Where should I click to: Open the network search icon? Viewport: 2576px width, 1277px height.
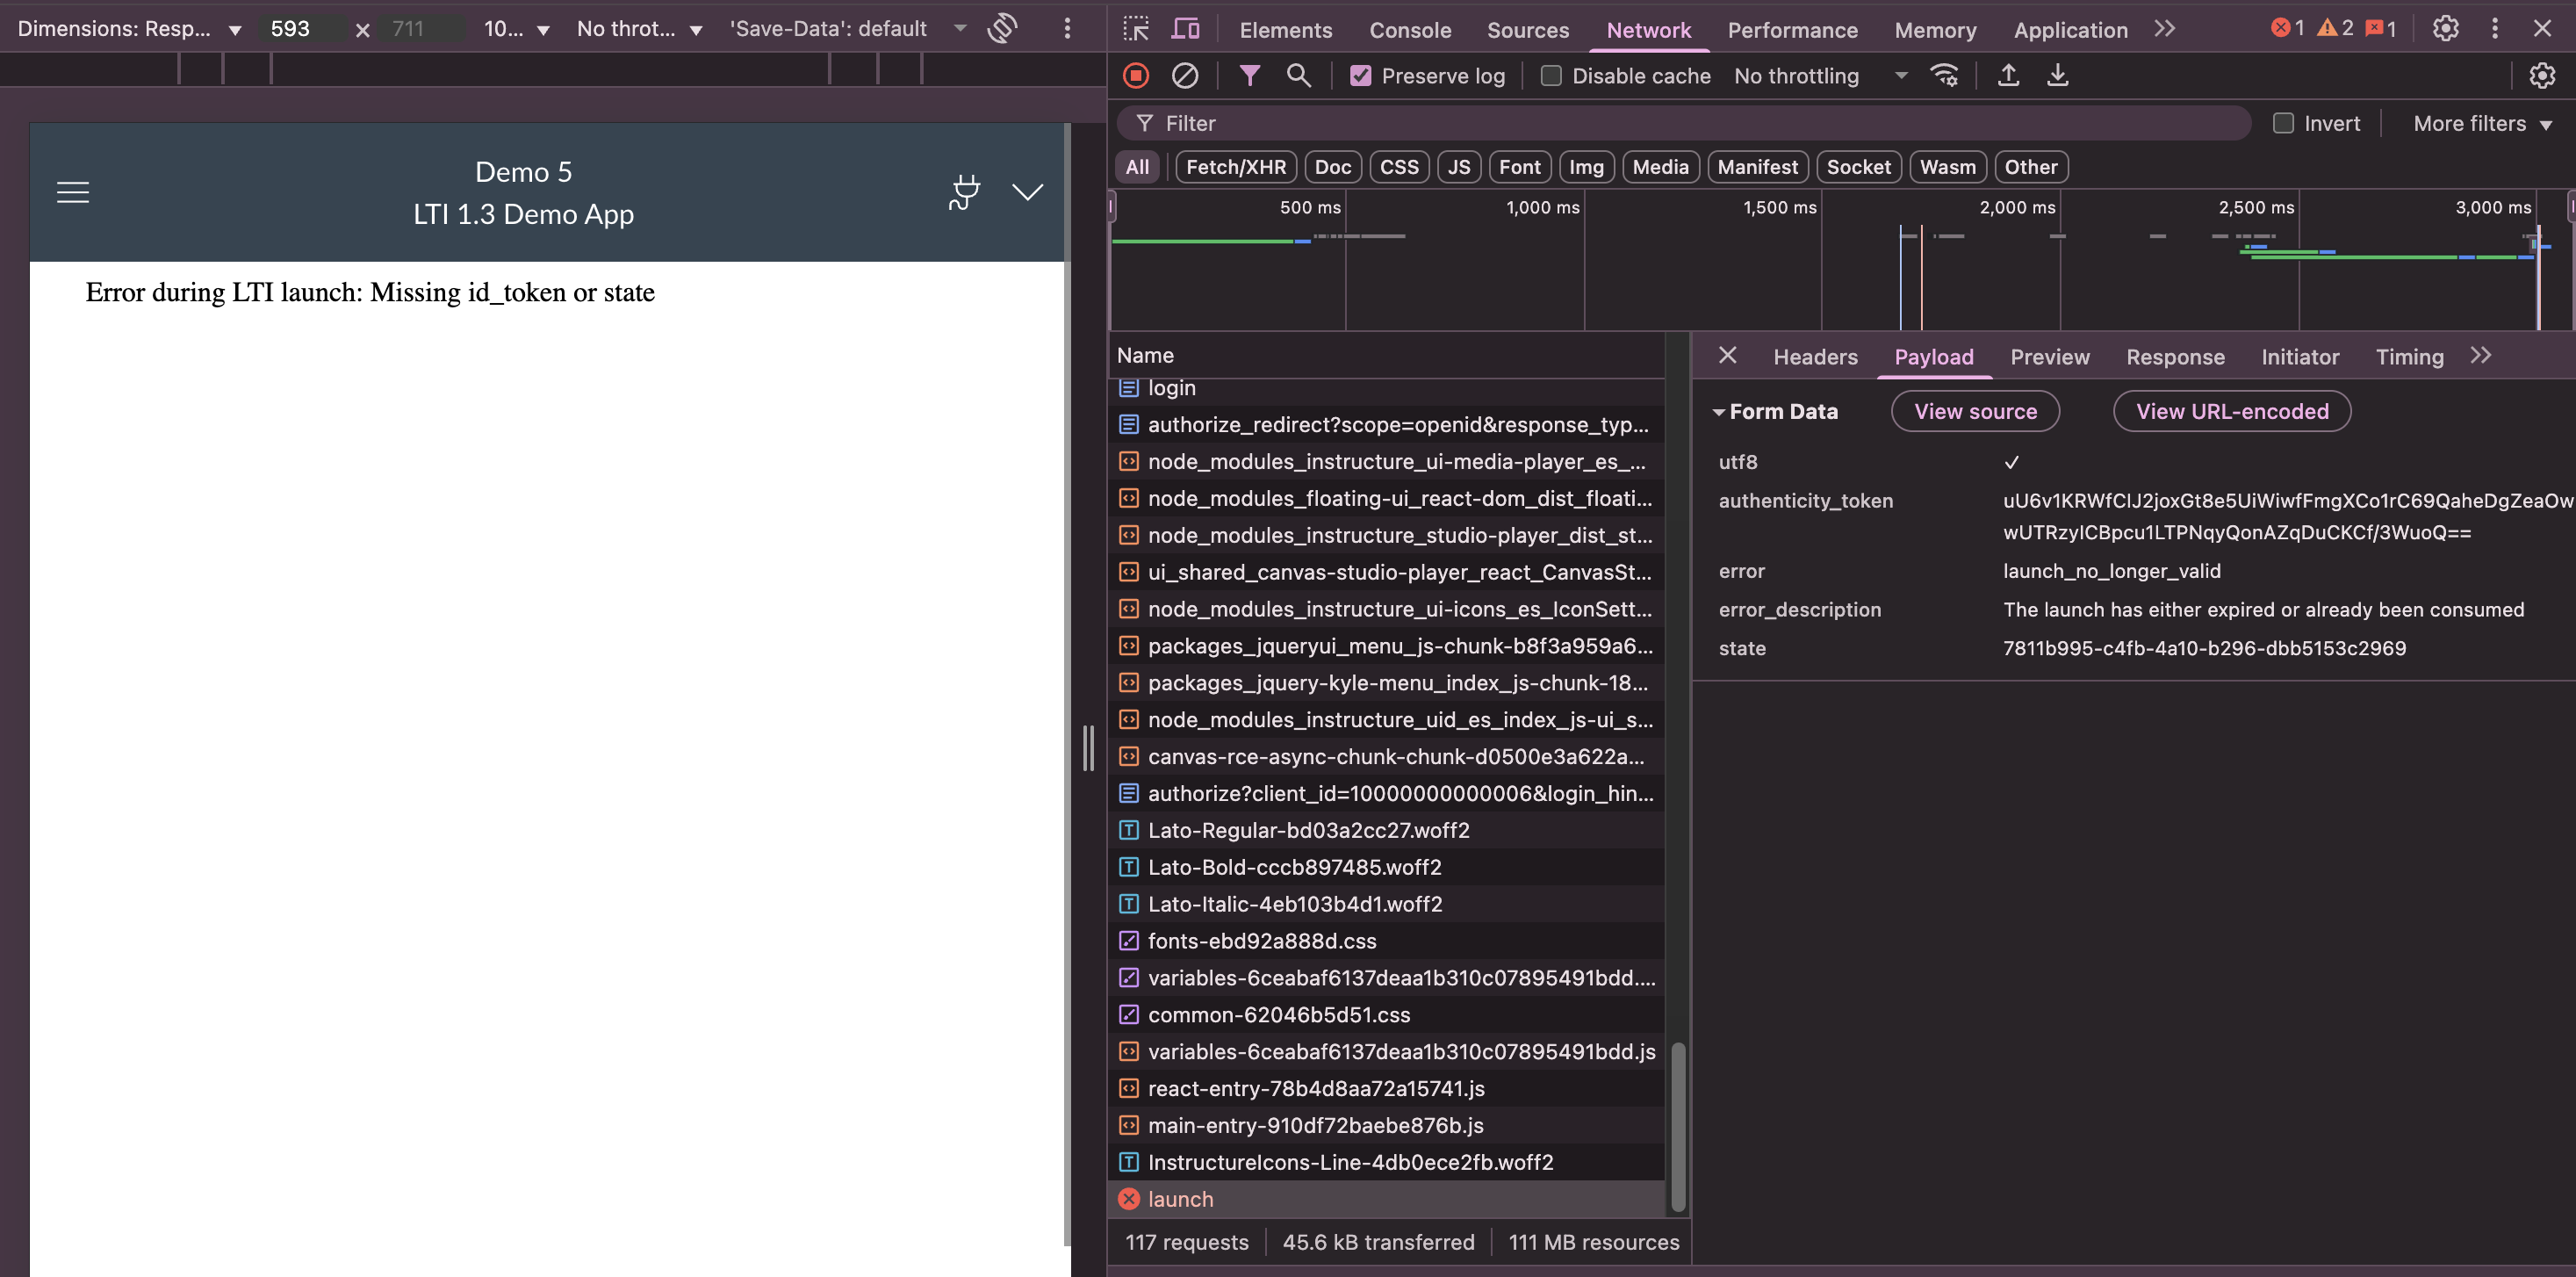tap(1299, 75)
